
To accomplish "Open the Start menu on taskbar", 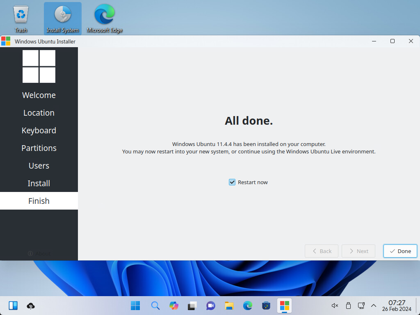I will coord(135,306).
